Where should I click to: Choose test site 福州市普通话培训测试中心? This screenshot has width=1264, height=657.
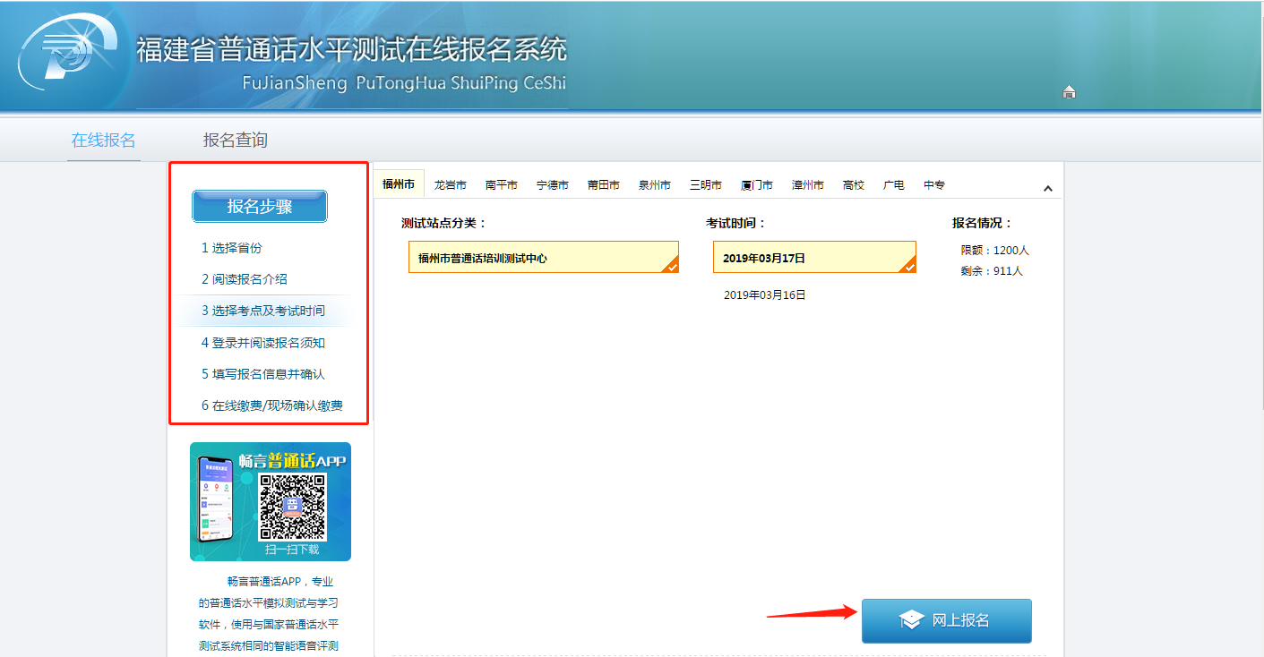pyautogui.click(x=544, y=257)
